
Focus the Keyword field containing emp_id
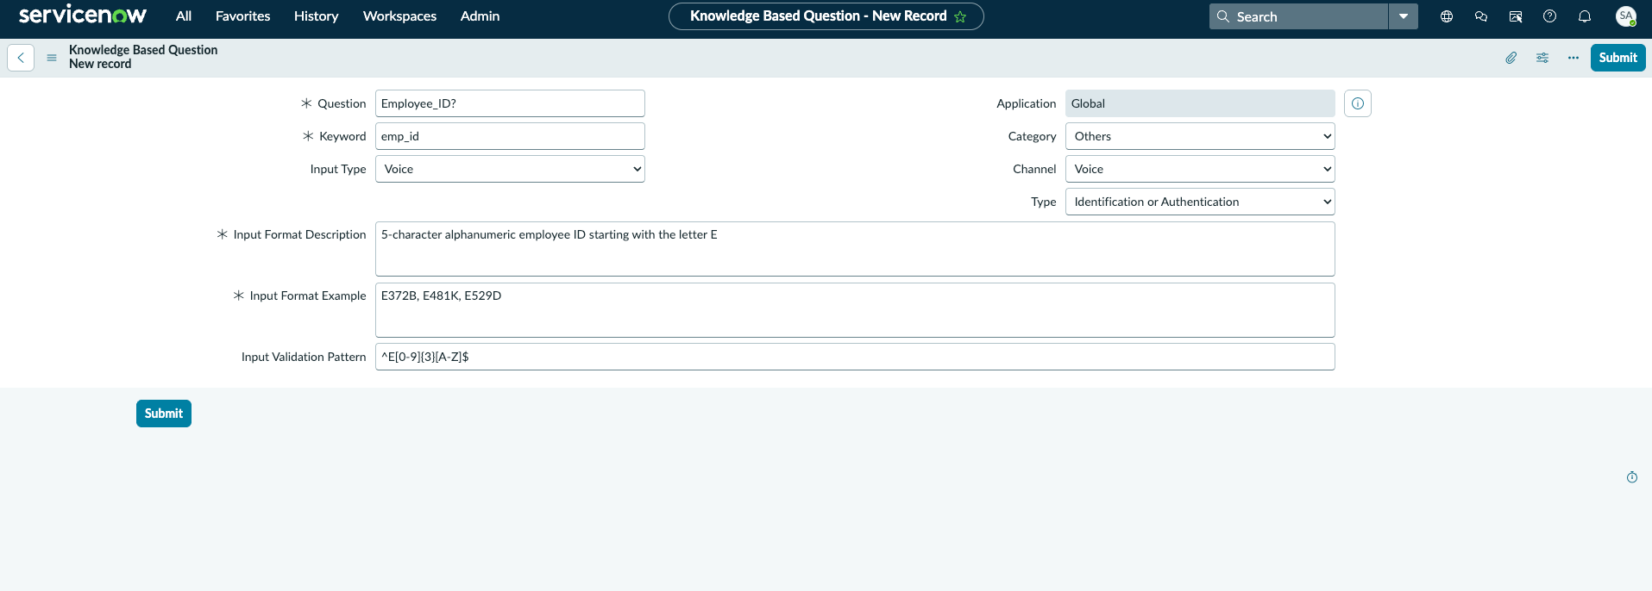coord(510,136)
